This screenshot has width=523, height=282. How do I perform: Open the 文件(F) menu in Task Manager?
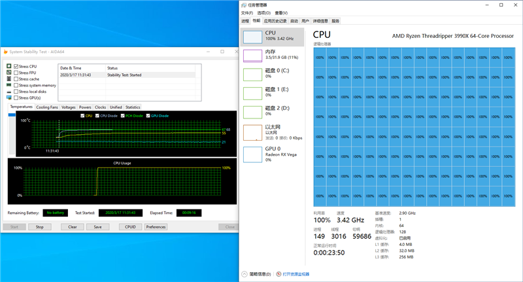[x=247, y=13]
